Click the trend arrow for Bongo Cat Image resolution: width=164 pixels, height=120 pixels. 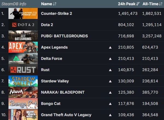pos(110,104)
